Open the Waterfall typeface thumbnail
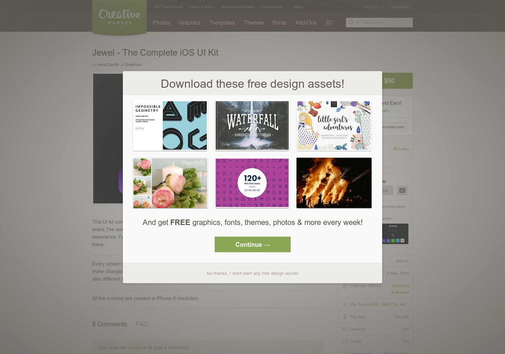The height and width of the screenshot is (354, 505). click(x=252, y=125)
